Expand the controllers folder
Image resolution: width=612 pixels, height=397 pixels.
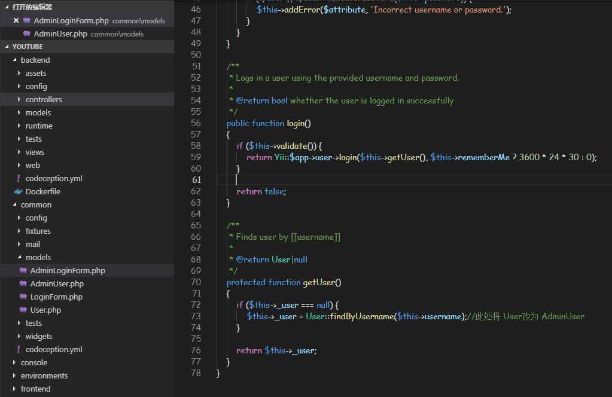[x=19, y=99]
